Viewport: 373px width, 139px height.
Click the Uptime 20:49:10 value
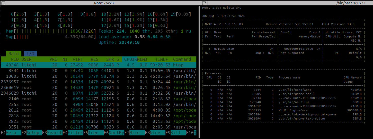click(129, 42)
